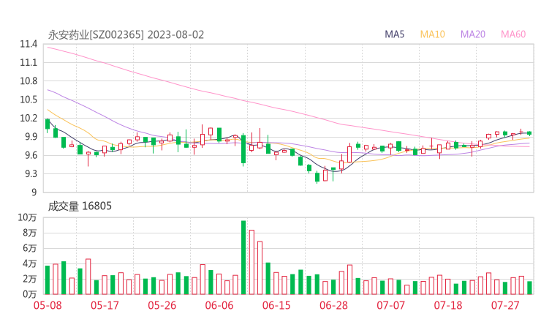Click the 11.4 price axis value
541x322 pixels.
pos(29,44)
